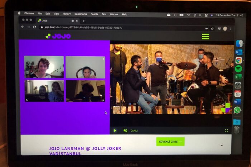Click the date and time 15 December Tue
Image resolution: width=251 pixels, height=167 pixels.
point(229,15)
